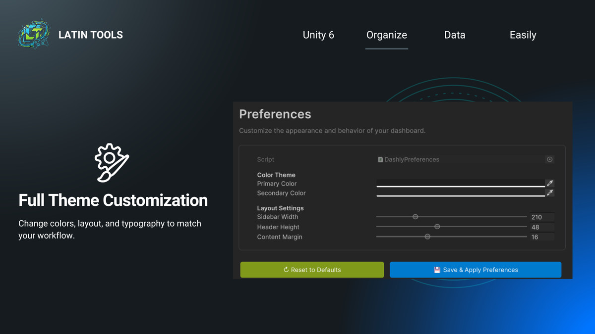Click the Content Margin slider handle
595x334 pixels.
pos(427,237)
